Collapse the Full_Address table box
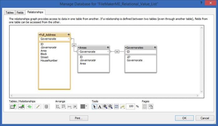This screenshot has height=126, width=218. [x=69, y=34]
